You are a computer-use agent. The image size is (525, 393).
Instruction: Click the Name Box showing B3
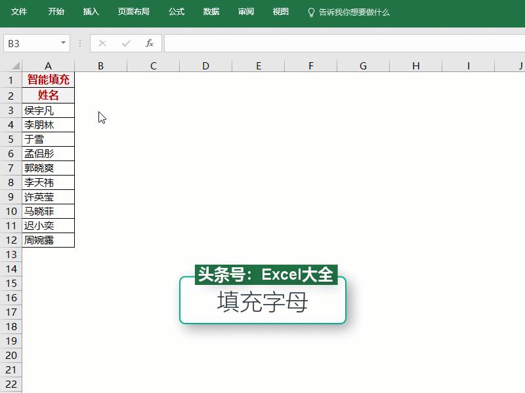pos(30,43)
